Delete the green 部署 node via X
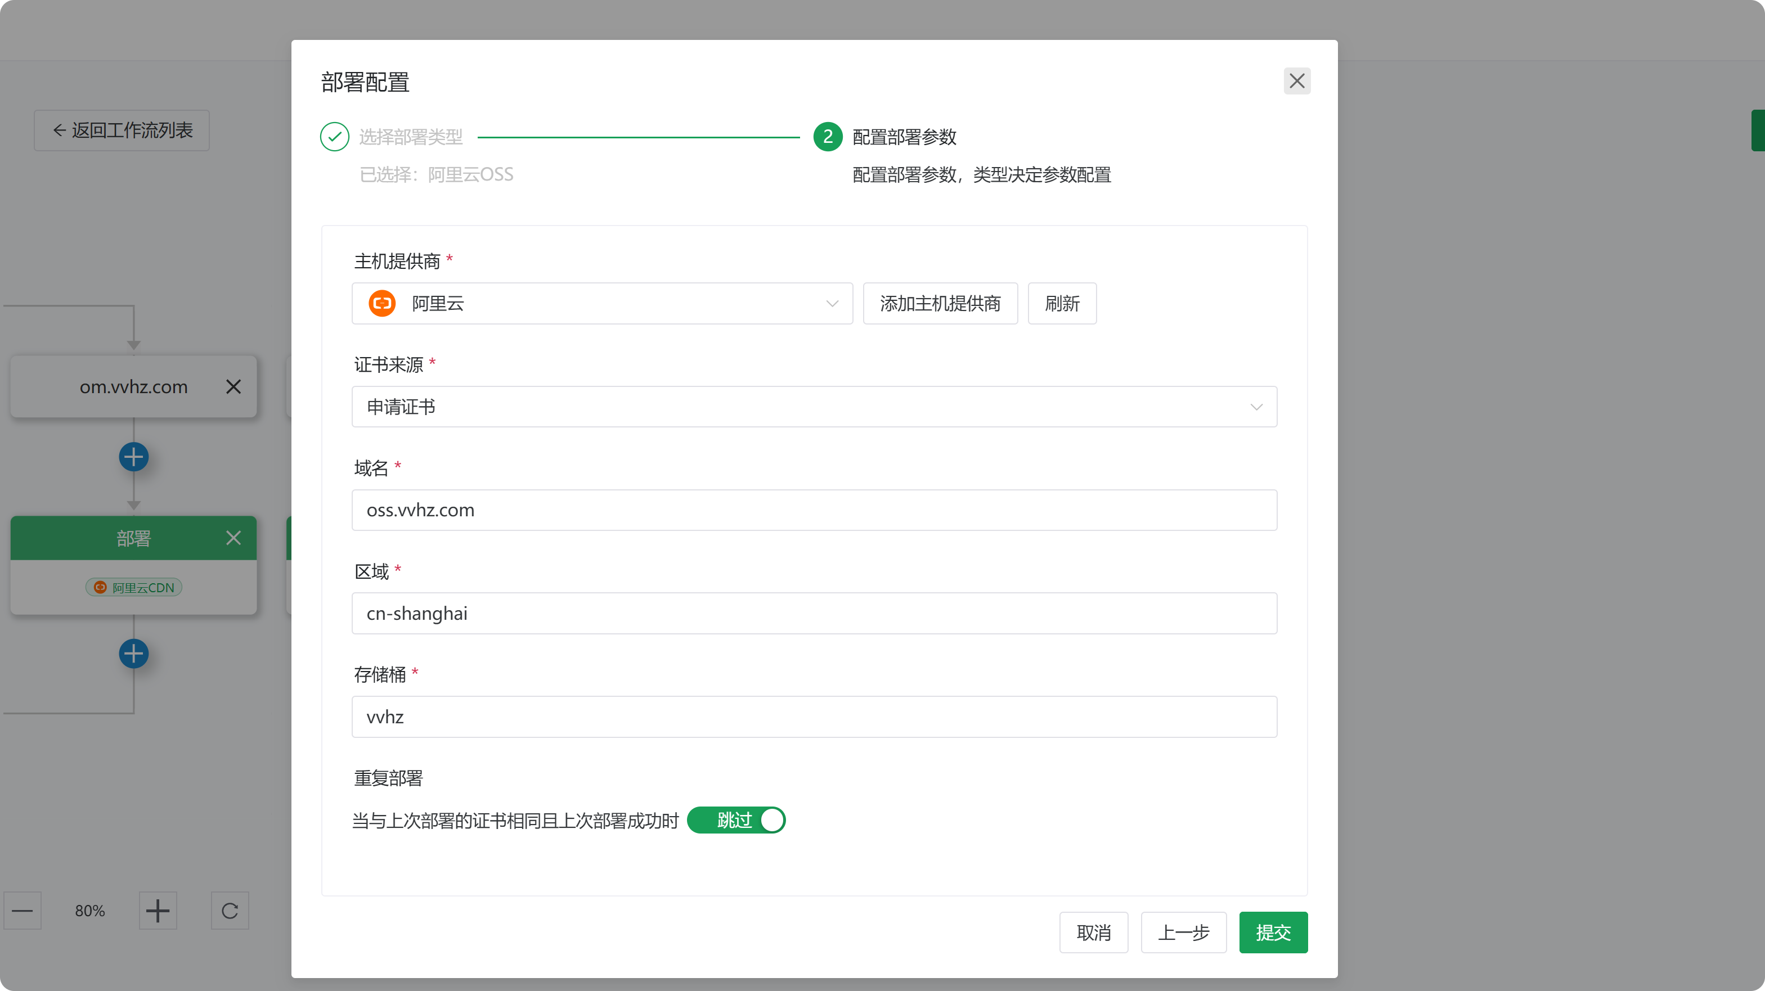 coord(233,538)
